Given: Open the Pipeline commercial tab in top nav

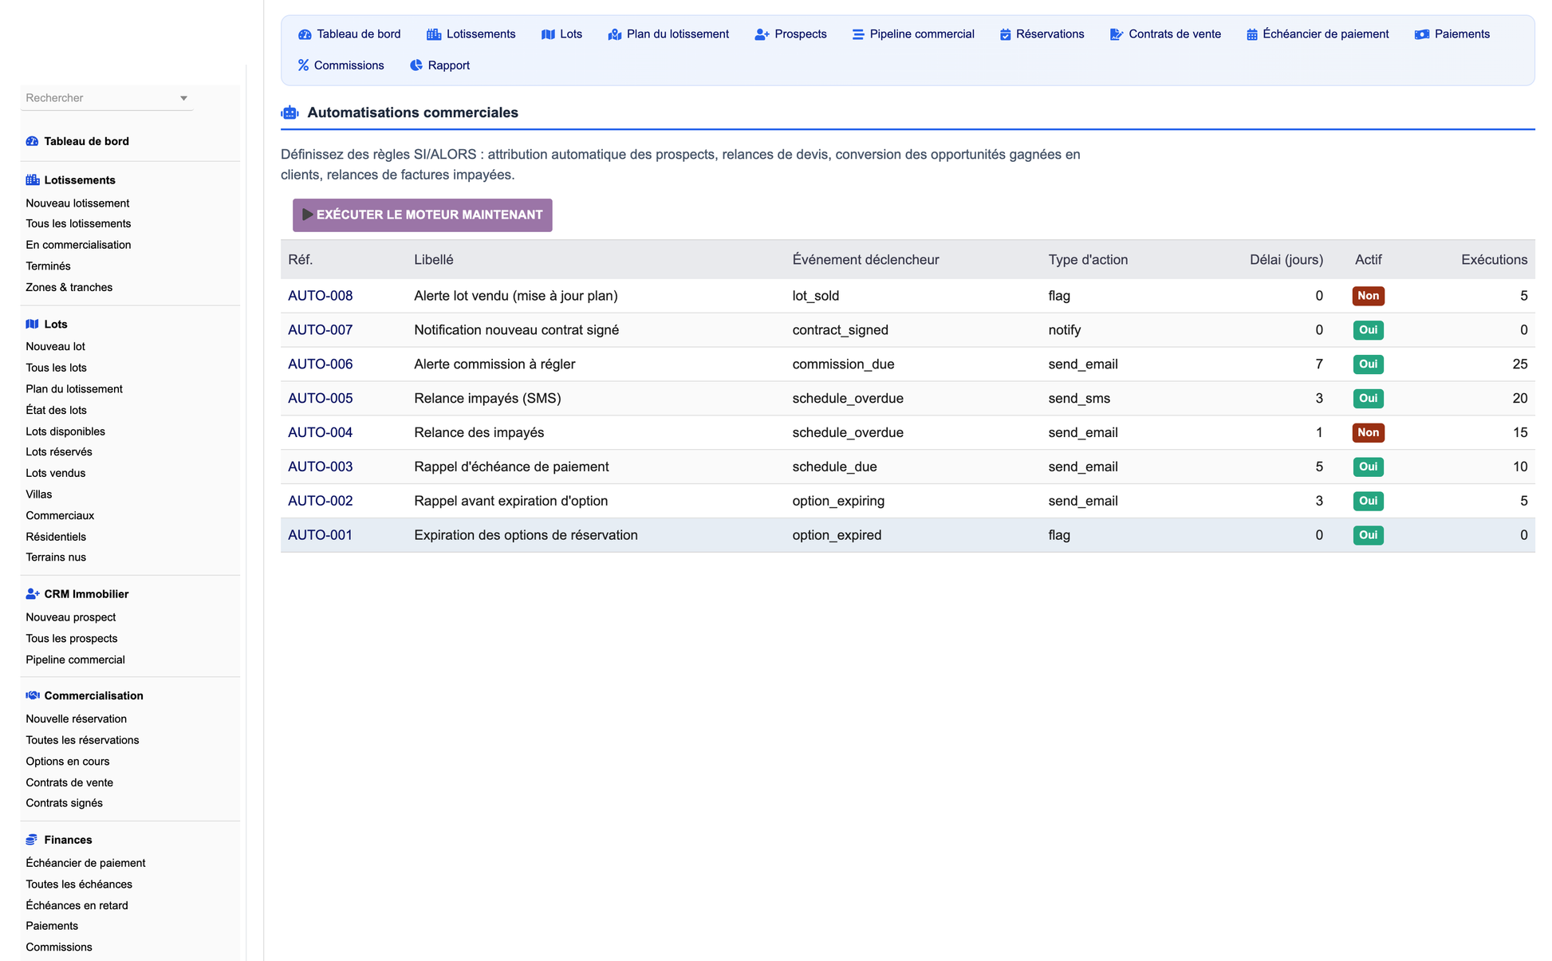Looking at the screenshot, I should (x=913, y=34).
